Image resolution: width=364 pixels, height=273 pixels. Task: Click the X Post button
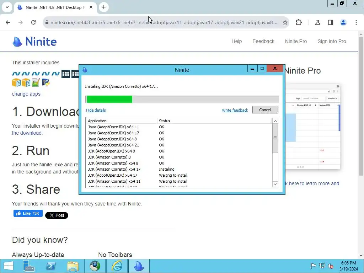tap(57, 215)
